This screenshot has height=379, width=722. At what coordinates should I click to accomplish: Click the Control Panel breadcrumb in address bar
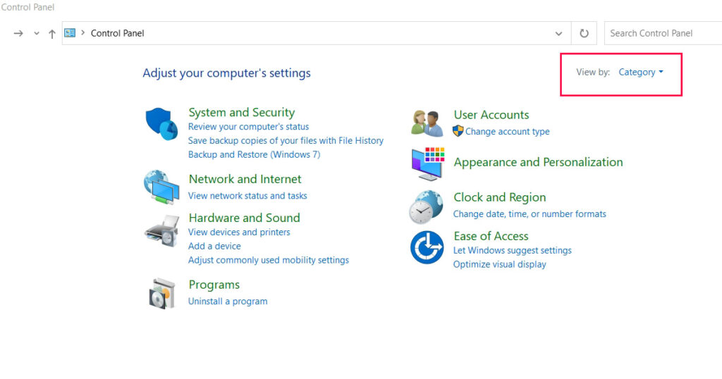[118, 33]
